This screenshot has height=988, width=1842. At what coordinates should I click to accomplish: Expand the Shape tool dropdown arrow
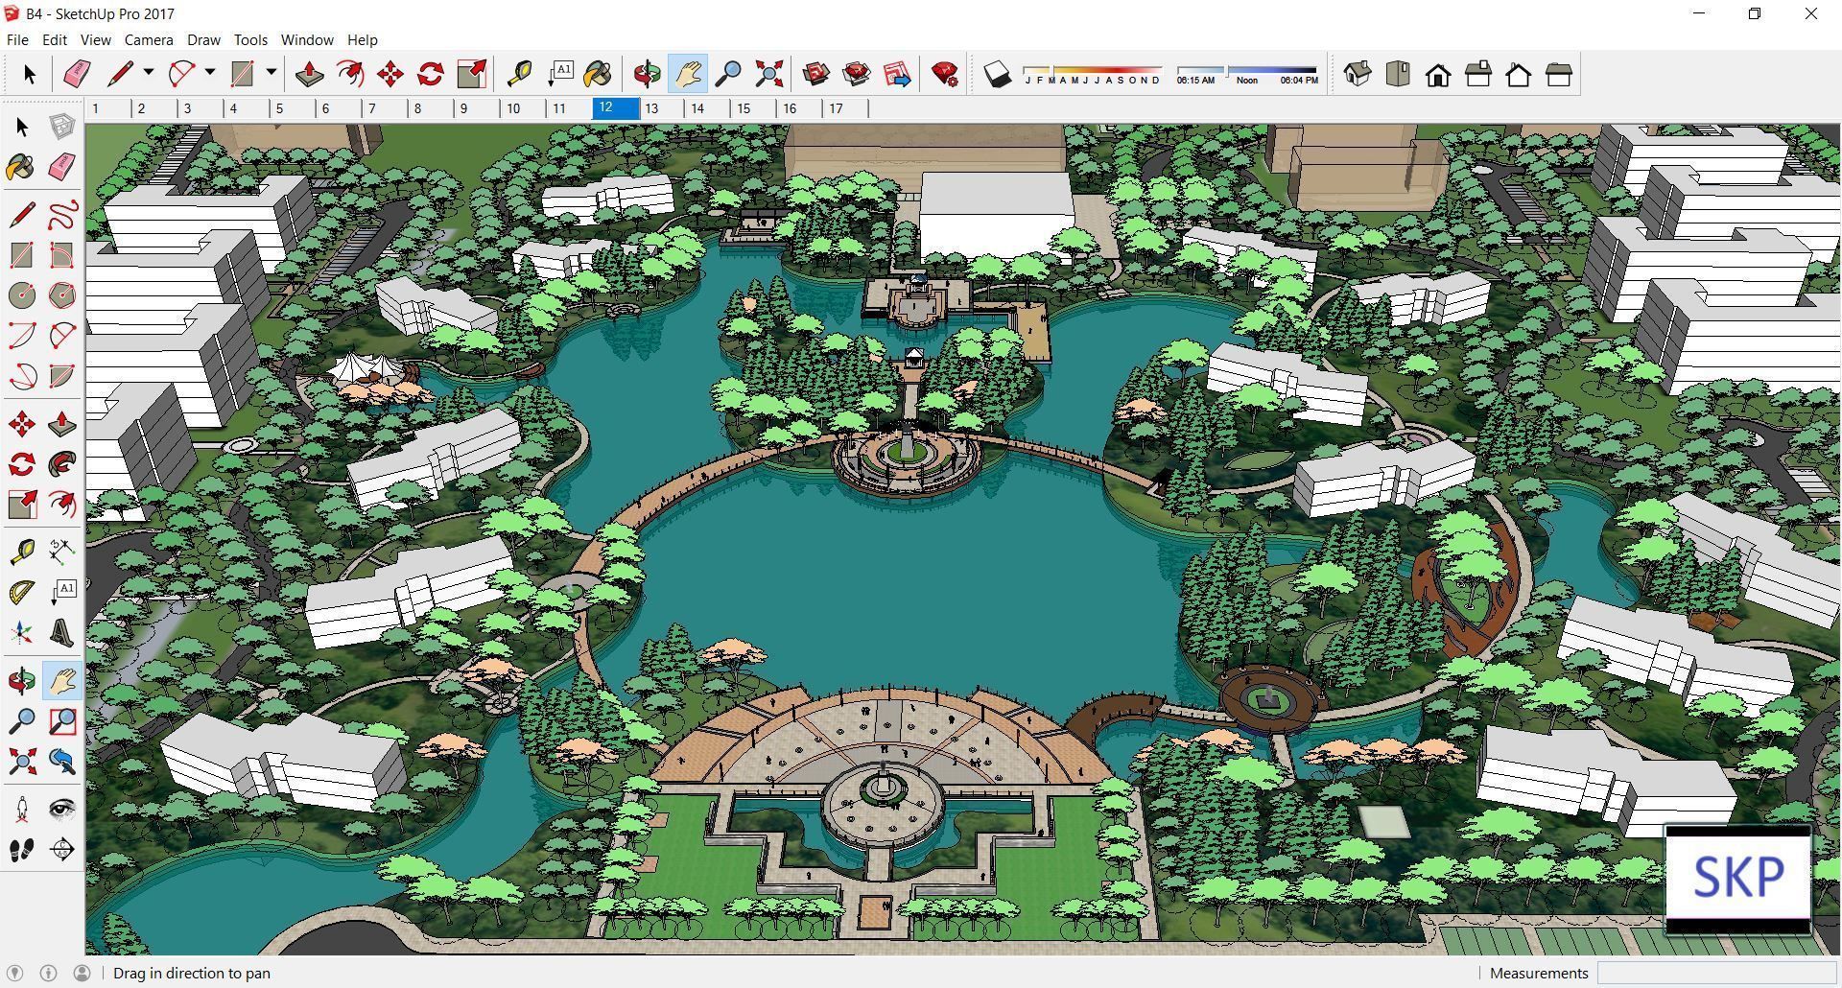click(271, 73)
